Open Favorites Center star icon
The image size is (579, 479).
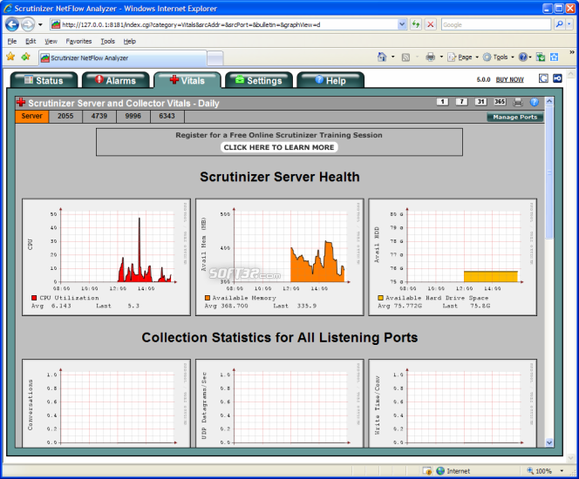[10, 57]
